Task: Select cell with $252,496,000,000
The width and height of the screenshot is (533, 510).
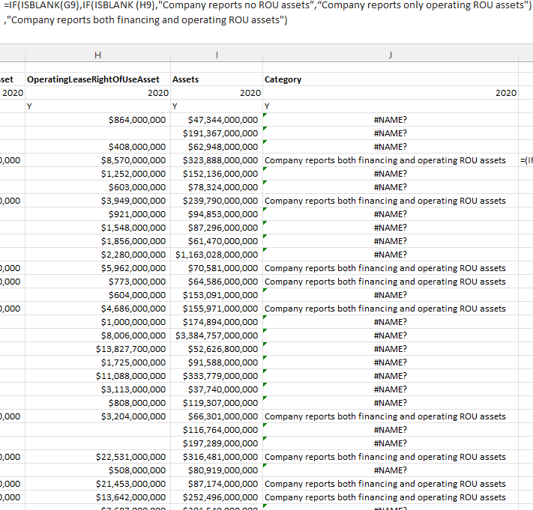Action: [217, 497]
